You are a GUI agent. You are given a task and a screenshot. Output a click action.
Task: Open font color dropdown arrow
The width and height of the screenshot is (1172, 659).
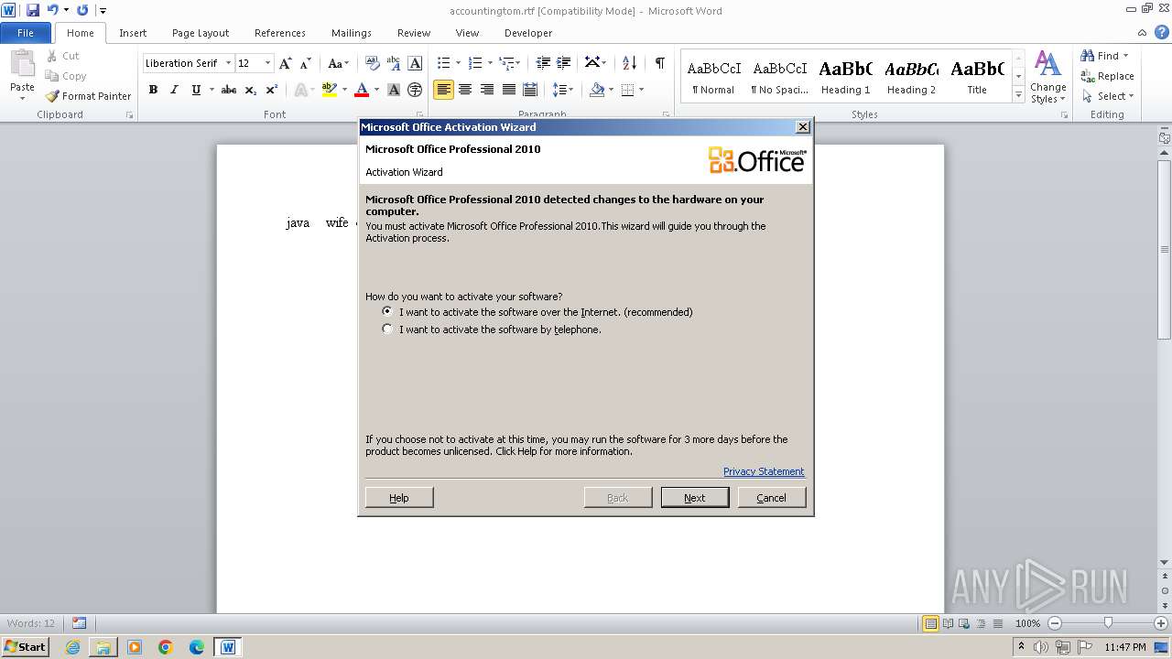pos(376,90)
